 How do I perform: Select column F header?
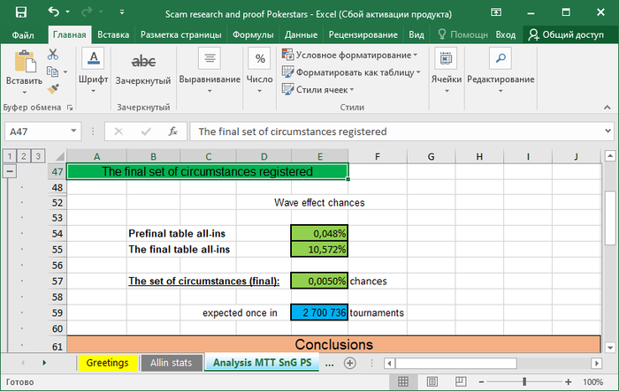(x=378, y=157)
